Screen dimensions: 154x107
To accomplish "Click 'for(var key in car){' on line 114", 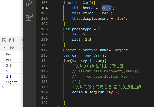I will pos(85,61).
